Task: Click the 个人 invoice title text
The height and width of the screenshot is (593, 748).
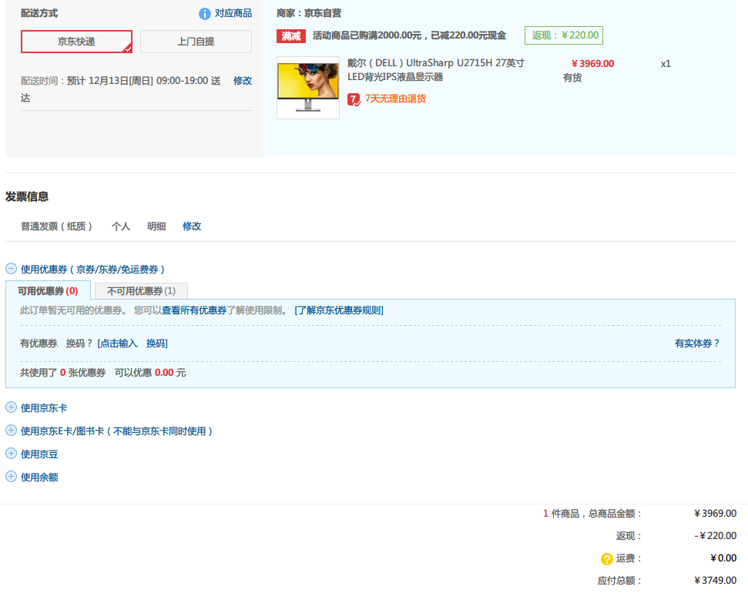Action: (121, 226)
